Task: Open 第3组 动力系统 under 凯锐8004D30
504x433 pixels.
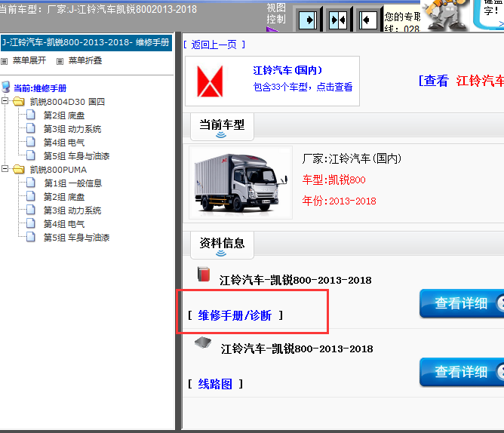Action: [x=72, y=129]
